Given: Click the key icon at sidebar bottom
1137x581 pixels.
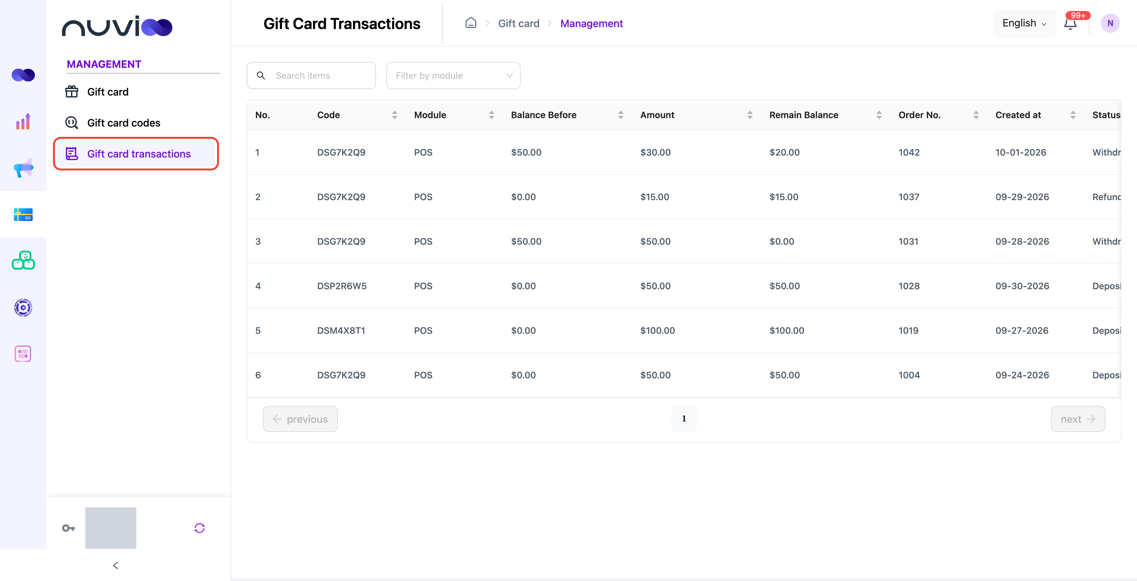Looking at the screenshot, I should tap(68, 528).
